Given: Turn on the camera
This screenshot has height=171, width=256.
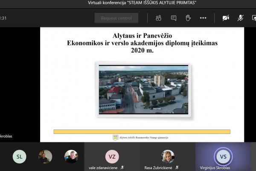Looking at the screenshot, I should (x=226, y=18).
